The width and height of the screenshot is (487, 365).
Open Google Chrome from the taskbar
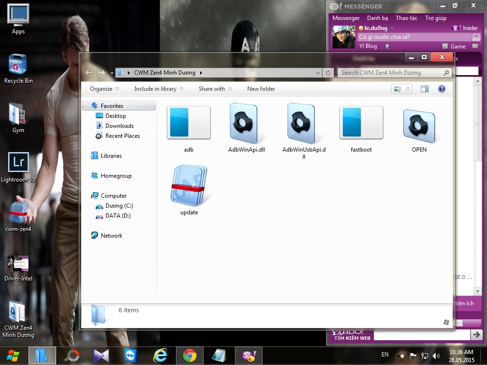(190, 355)
